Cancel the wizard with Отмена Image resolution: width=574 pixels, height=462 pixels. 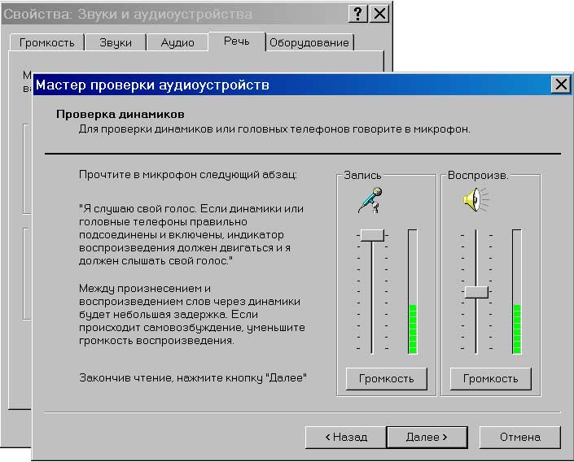(519, 437)
